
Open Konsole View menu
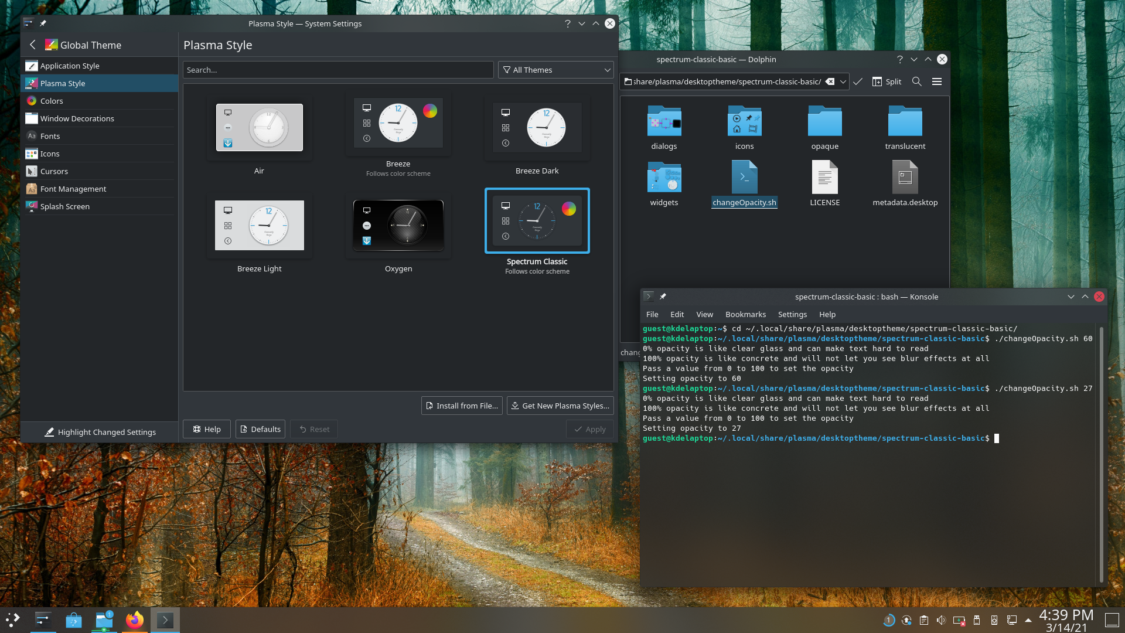point(704,314)
